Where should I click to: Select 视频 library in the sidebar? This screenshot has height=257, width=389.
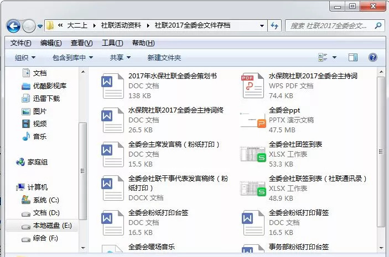pyautogui.click(x=34, y=124)
